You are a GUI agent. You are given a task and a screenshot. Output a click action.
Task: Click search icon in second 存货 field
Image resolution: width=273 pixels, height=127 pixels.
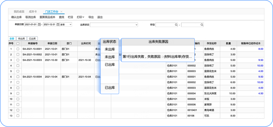click(x=202, y=25)
